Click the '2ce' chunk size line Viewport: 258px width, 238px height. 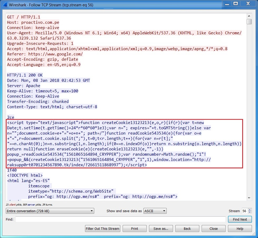click(x=11, y=117)
